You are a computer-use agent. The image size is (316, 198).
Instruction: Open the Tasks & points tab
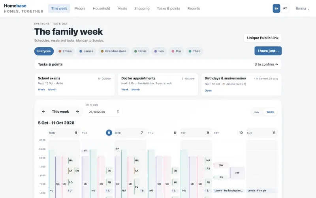point(169,8)
